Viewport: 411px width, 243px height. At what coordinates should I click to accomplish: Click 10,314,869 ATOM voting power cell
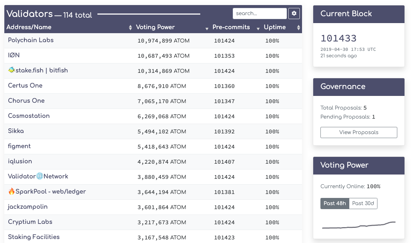tap(163, 71)
